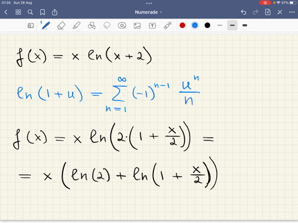This screenshot has height=223, width=298.
Task: Open the search magnifier
Action: [x=30, y=12]
